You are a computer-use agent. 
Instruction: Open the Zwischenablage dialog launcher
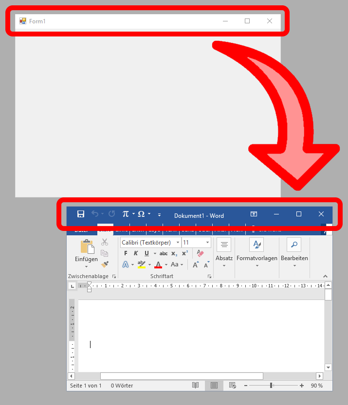[114, 276]
